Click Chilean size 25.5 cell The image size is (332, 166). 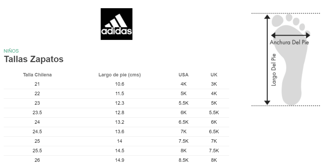pos(37,151)
